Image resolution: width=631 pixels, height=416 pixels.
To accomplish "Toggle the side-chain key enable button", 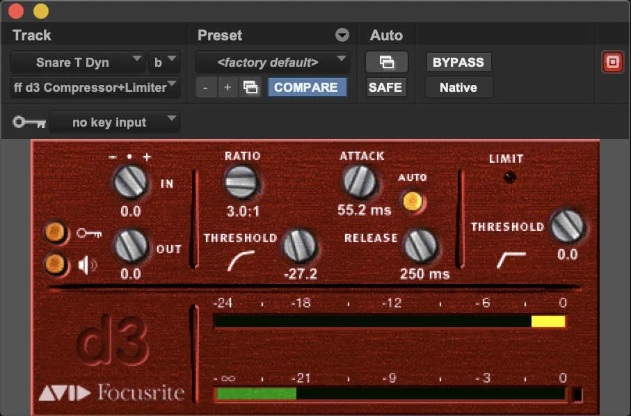I will coord(56,232).
